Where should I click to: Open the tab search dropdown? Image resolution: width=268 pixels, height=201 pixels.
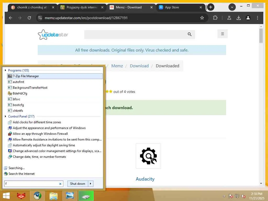[232, 7]
